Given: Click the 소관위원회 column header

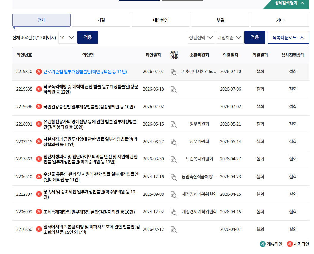Looking at the screenshot, I should [x=199, y=55].
